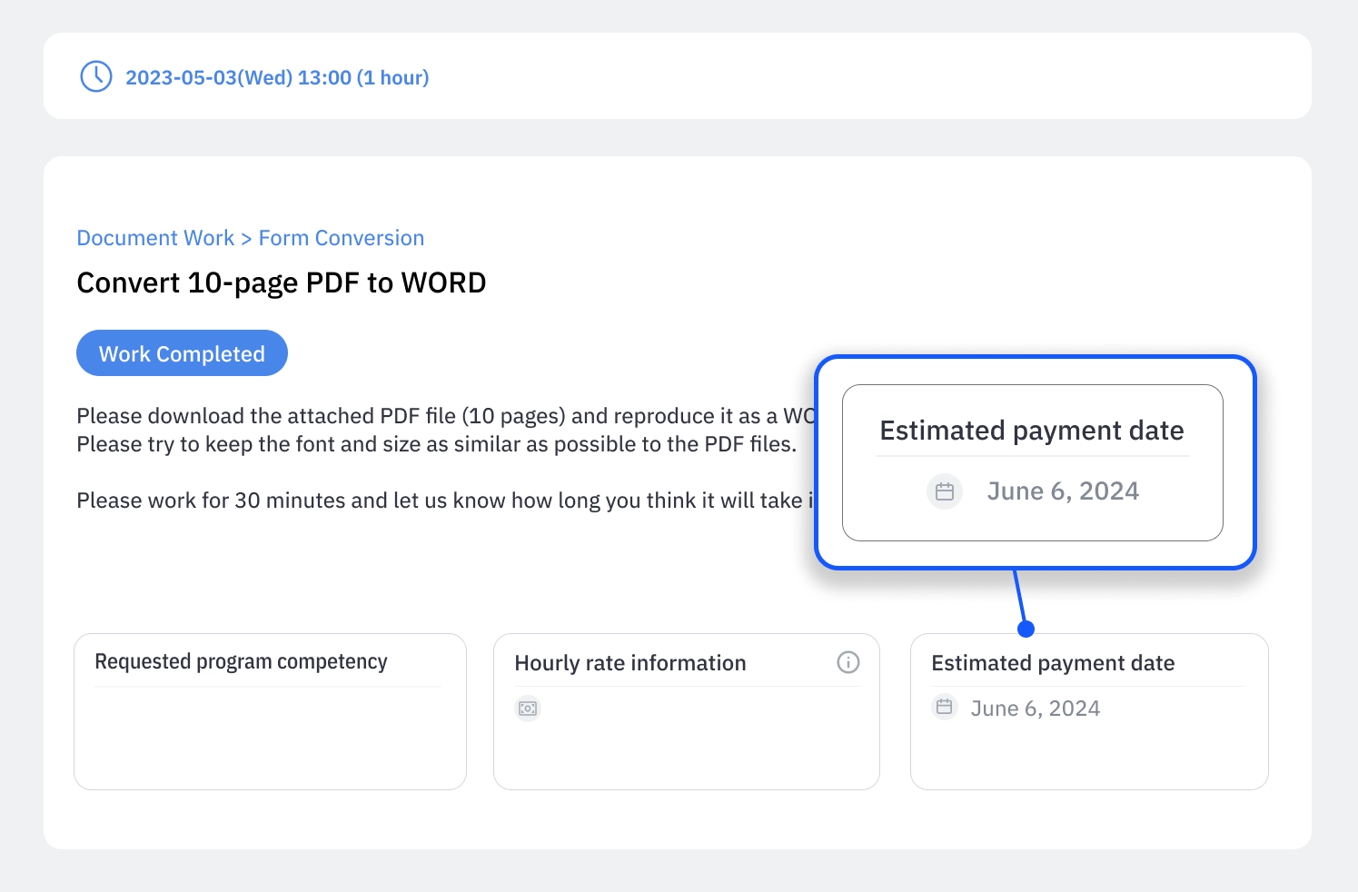Select the 2023-05-03 schedule time text
Viewport: 1358px width, 892px height.
tap(277, 78)
